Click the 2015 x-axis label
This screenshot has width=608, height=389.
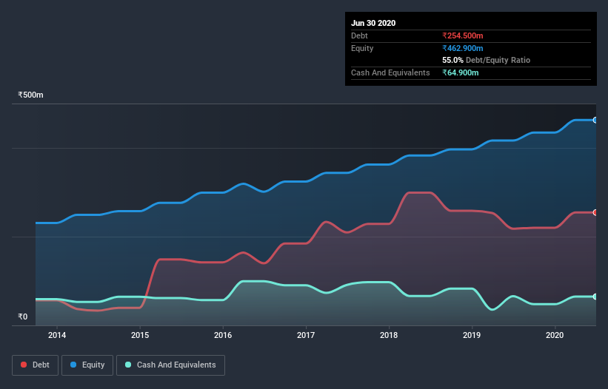[x=140, y=335]
